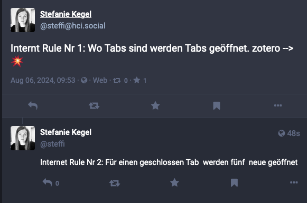Screen dimensions: 307x203
Task: Boost the main Internt Rule Nr 1 post
Action: pyautogui.click(x=94, y=105)
